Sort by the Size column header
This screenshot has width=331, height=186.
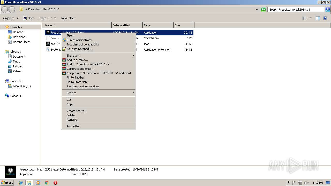point(184,25)
